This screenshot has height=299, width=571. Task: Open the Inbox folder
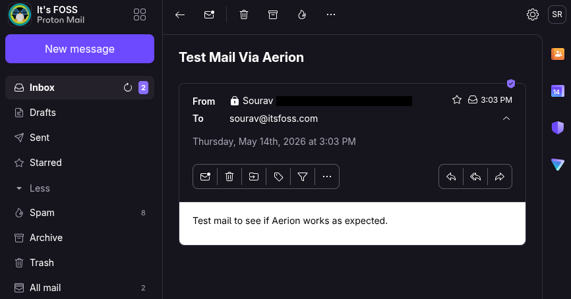(x=80, y=88)
